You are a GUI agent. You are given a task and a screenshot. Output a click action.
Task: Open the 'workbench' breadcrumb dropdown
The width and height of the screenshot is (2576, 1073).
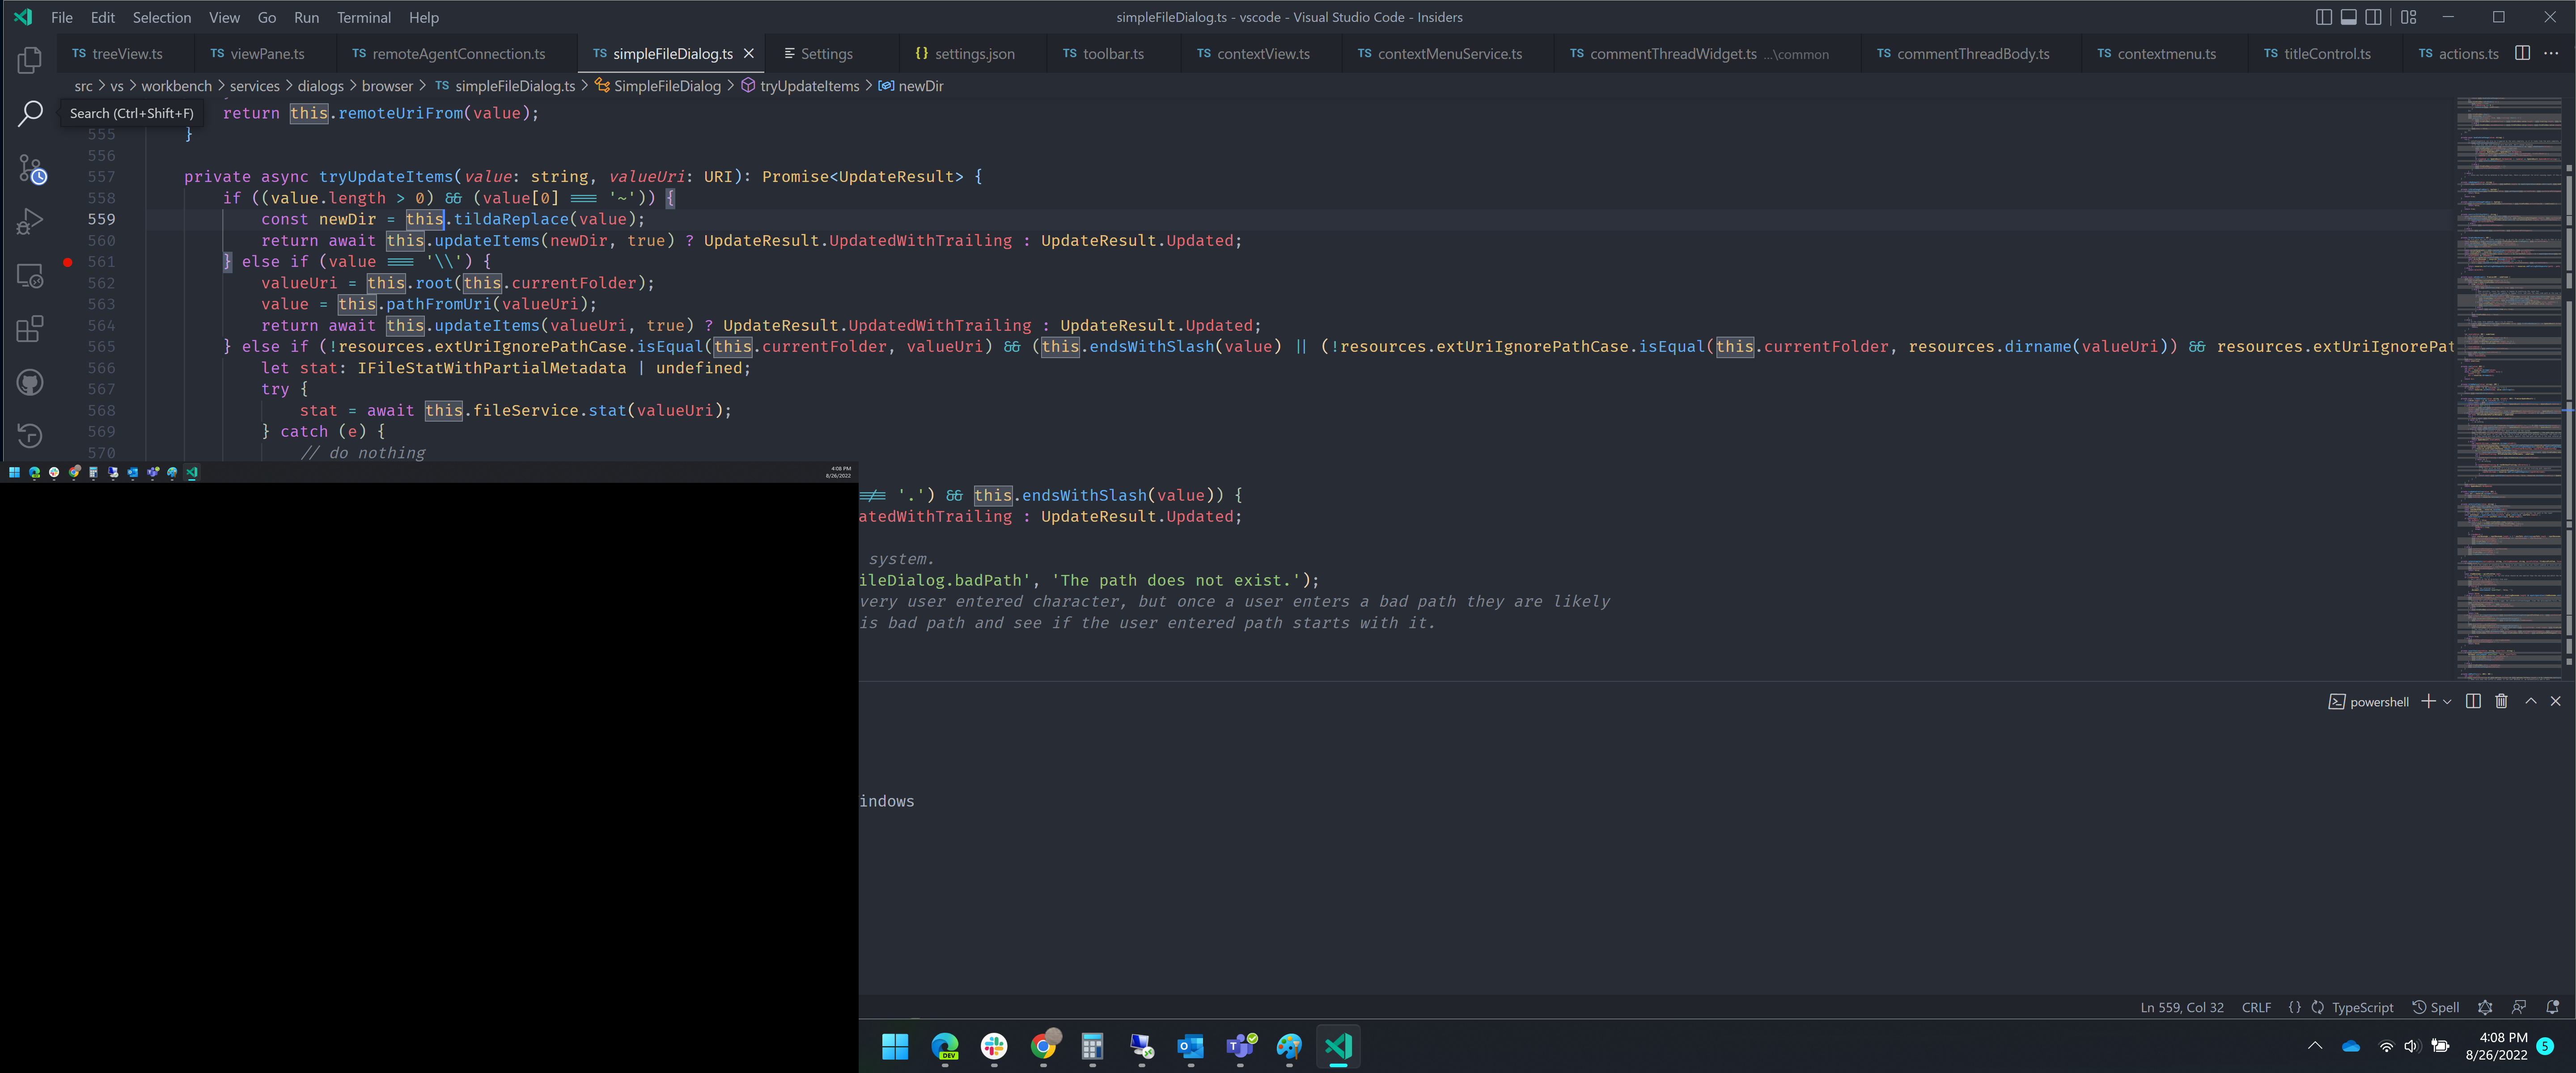coord(176,86)
